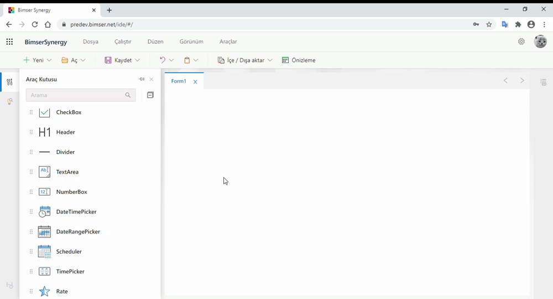Pick the Header H1 control icon
This screenshot has width=553, height=299.
tap(44, 132)
